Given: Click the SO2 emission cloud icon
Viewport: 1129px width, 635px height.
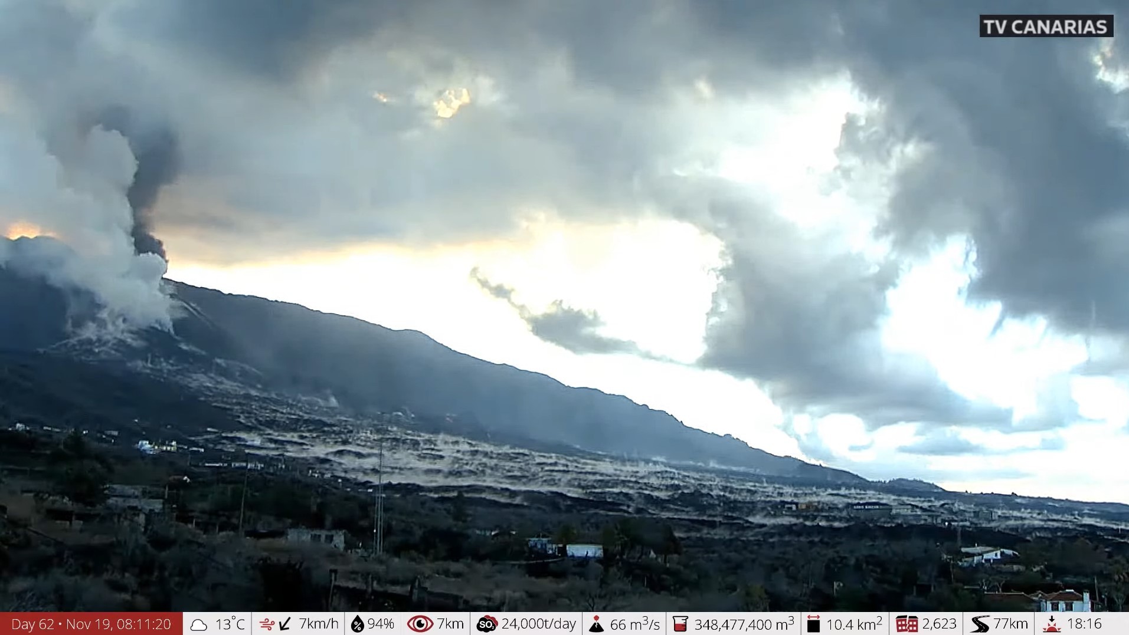Looking at the screenshot, I should tap(487, 624).
